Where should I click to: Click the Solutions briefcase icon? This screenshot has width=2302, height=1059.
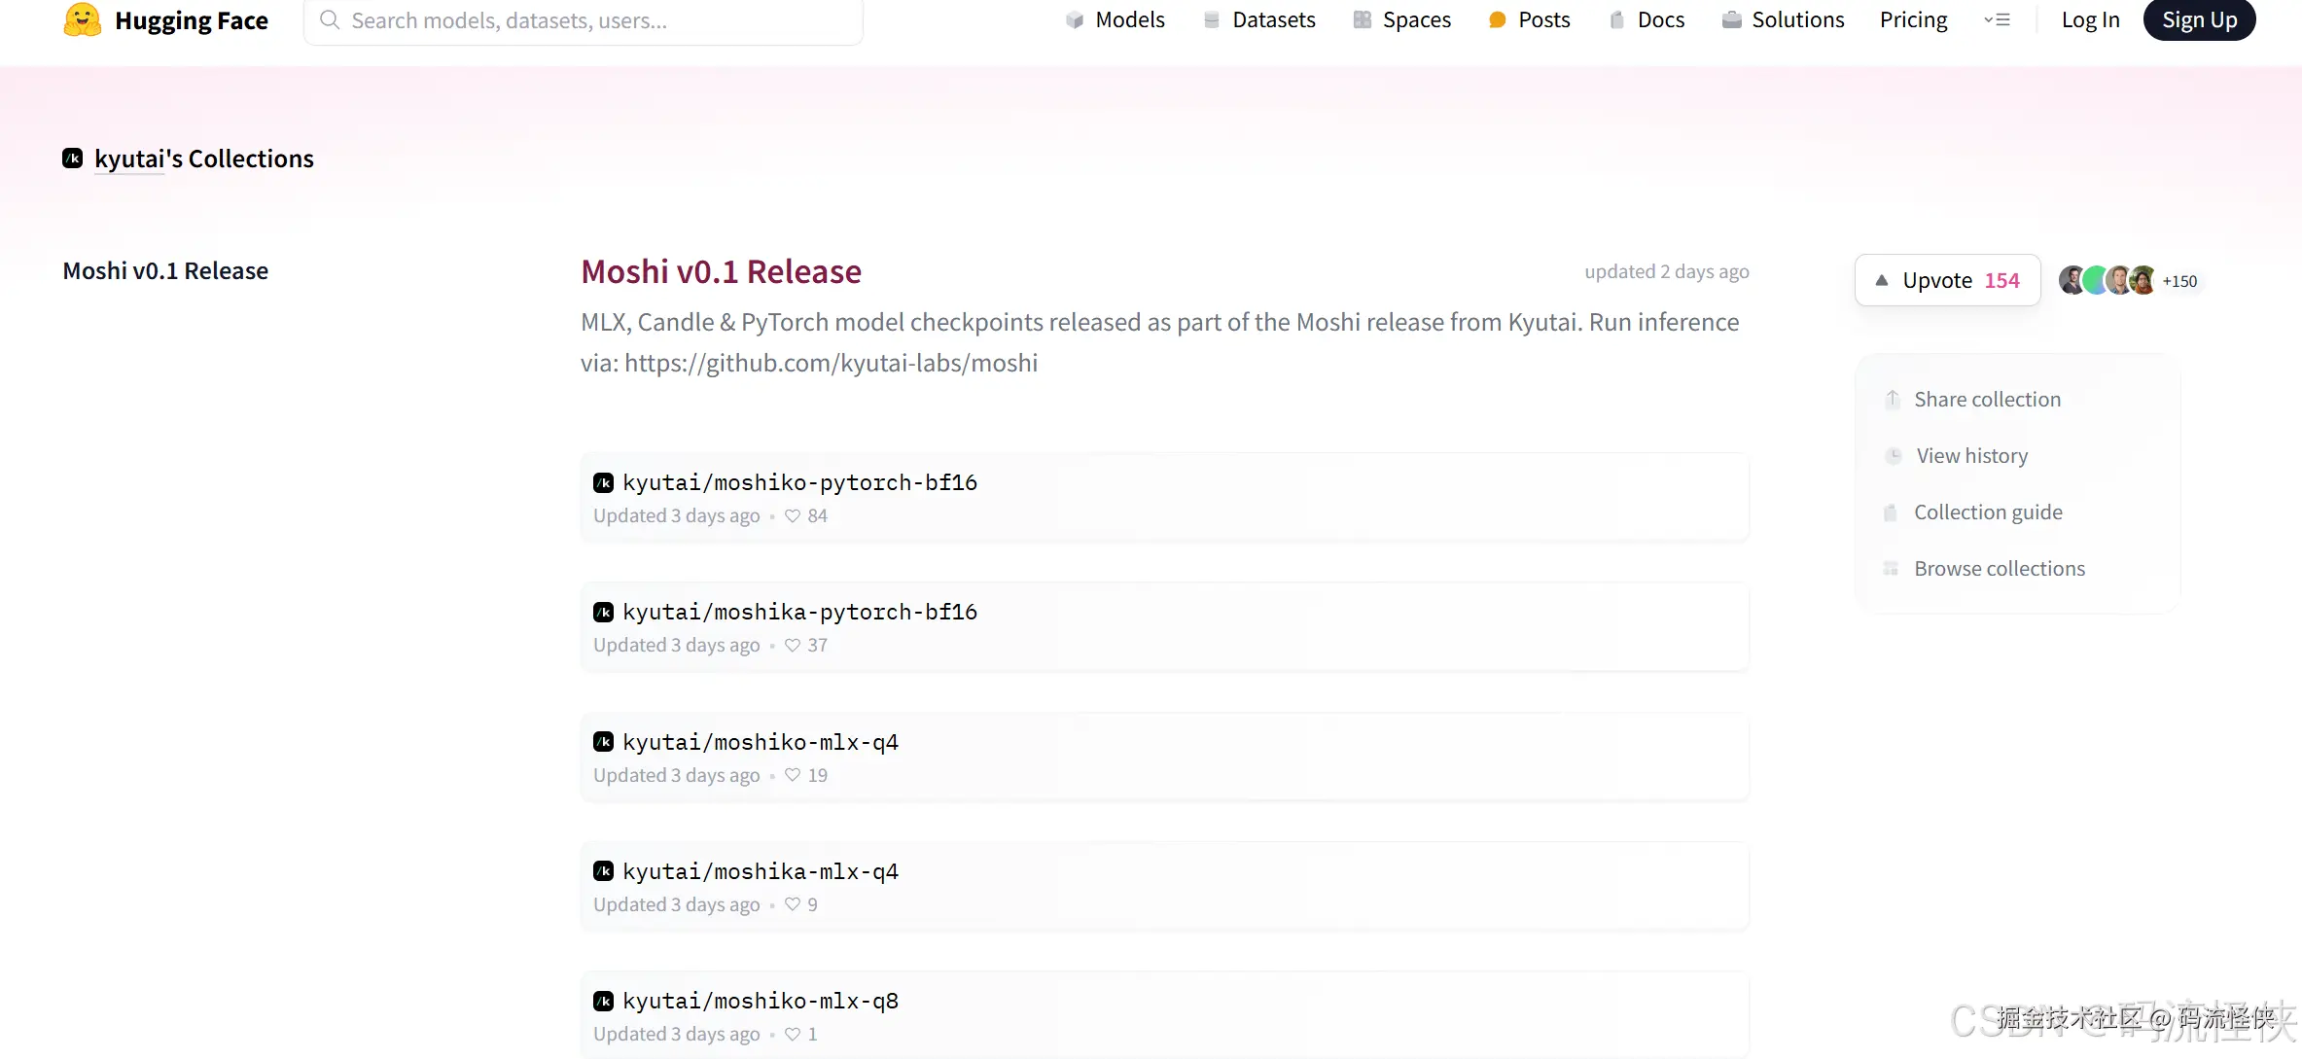click(1731, 20)
